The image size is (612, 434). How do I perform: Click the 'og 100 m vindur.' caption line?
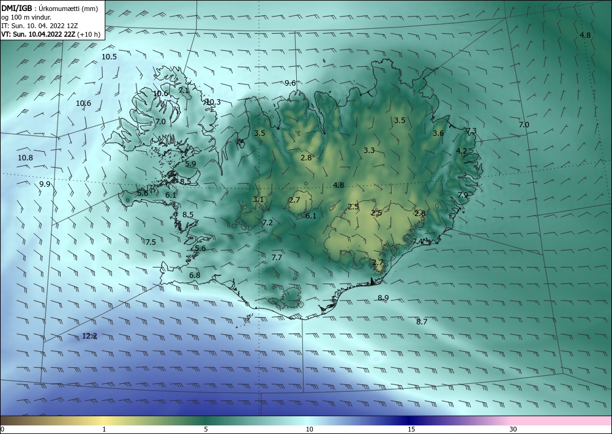point(26,17)
